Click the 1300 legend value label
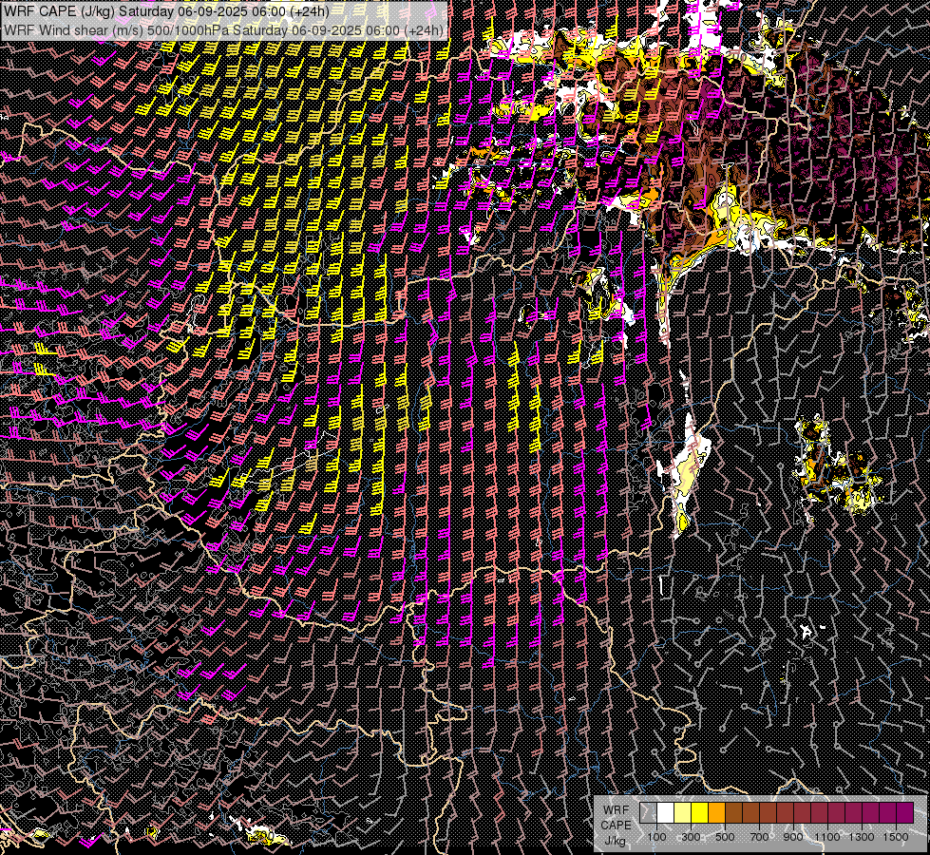This screenshot has height=855, width=930. tap(862, 837)
